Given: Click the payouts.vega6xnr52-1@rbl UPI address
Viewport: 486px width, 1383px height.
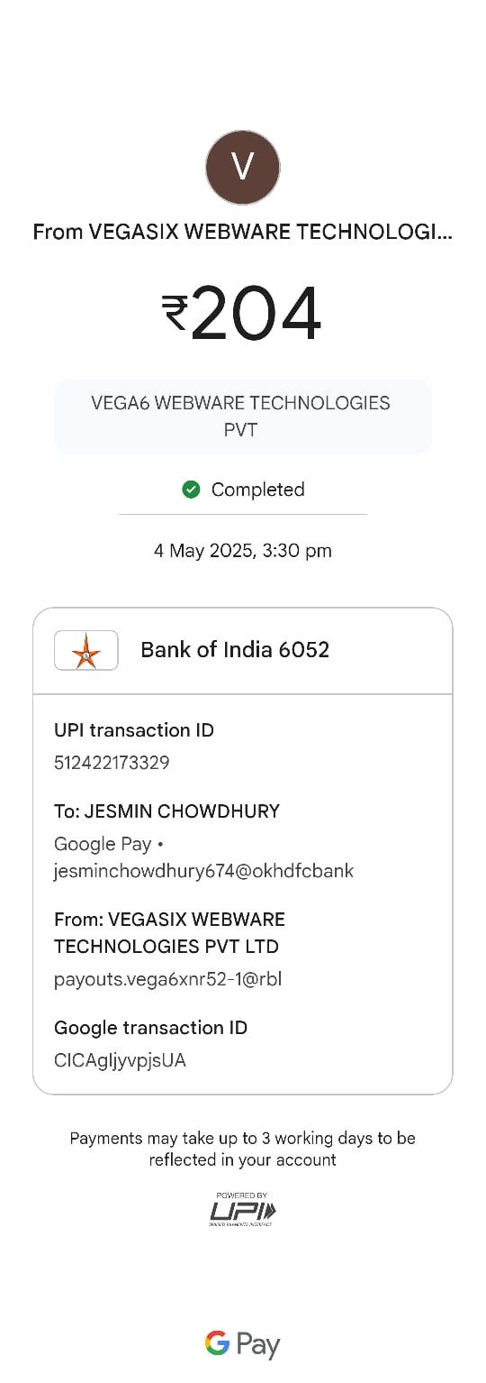Looking at the screenshot, I should tap(168, 978).
